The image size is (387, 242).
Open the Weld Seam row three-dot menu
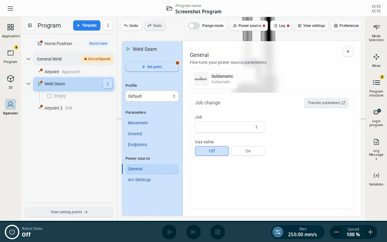coord(108,84)
